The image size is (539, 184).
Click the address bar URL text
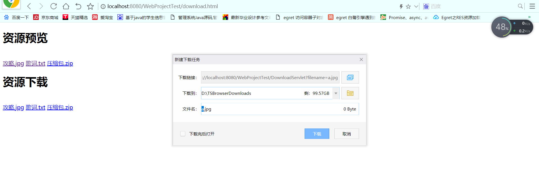(x=163, y=6)
